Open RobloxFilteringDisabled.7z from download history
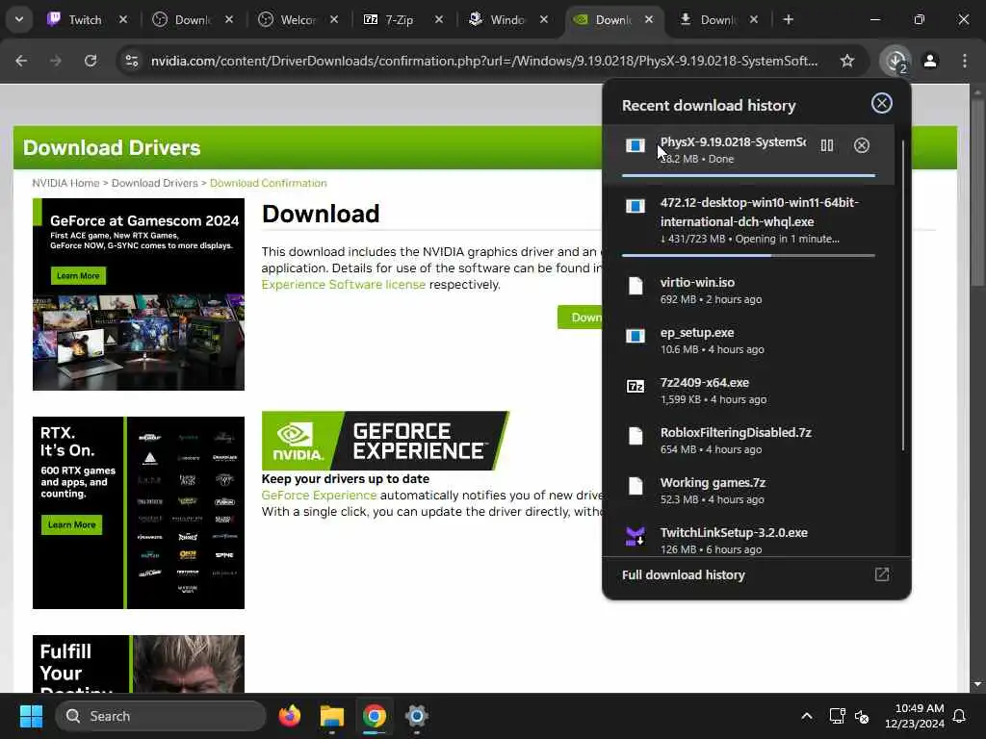 748,440
